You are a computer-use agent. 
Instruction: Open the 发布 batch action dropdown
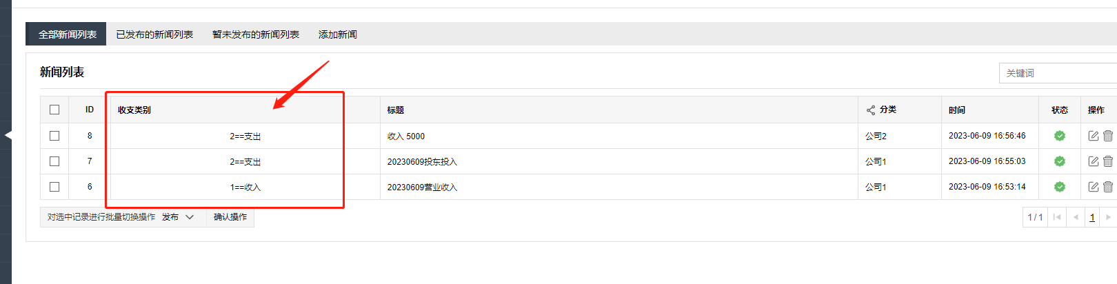179,217
